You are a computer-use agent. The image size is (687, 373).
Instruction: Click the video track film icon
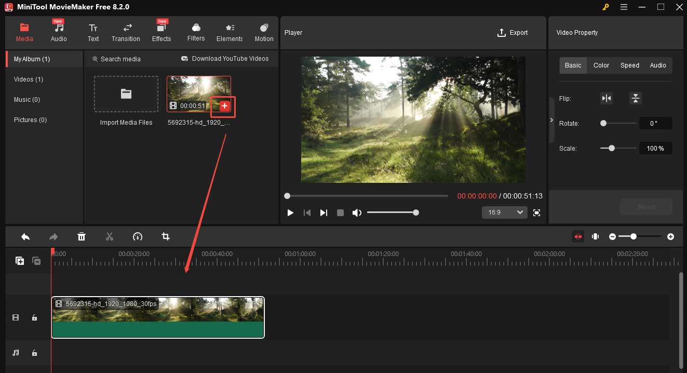16,317
